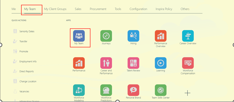
Task: Launch the Workforce Modeling app
Action: point(79,90)
